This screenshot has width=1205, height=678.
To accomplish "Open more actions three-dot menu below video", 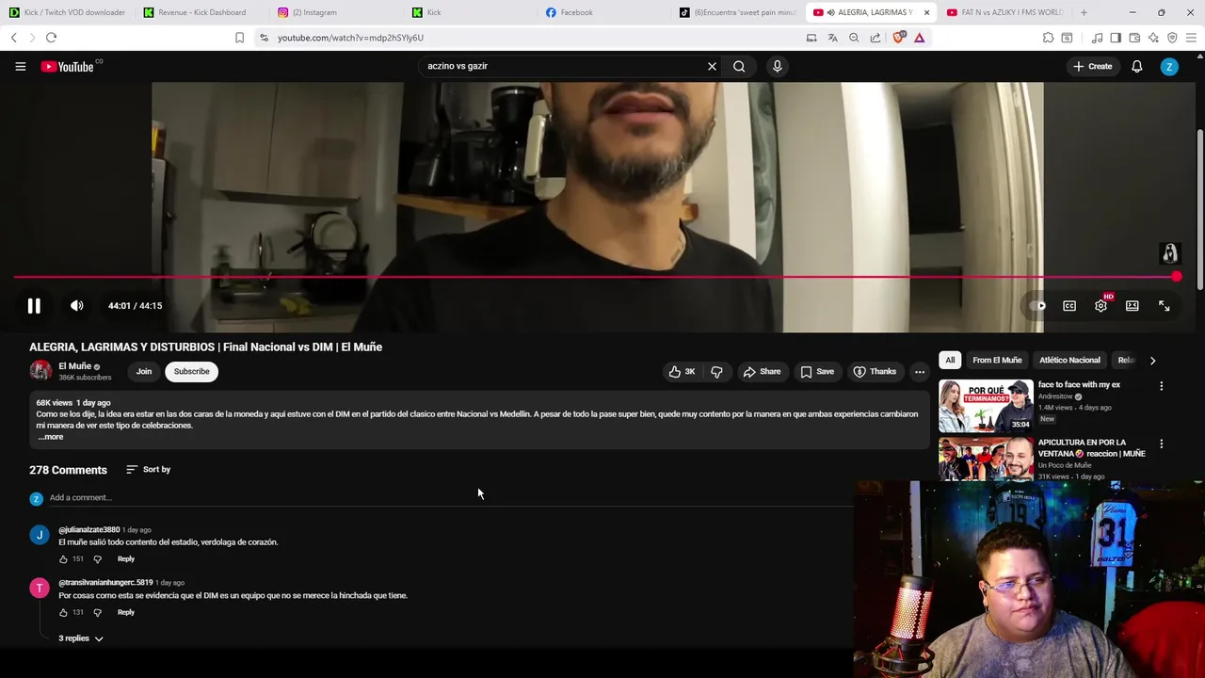I will tap(920, 371).
